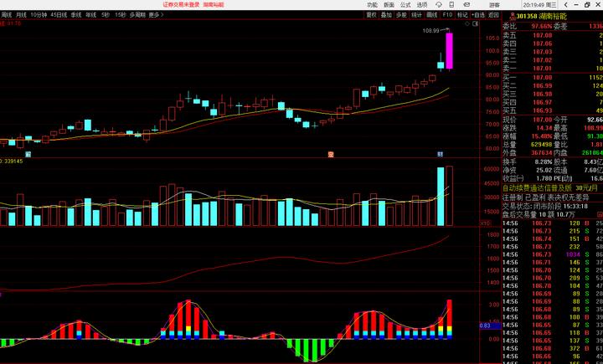Image resolution: width=603 pixels, height=364 pixels.
Task: Open the 版面 layout menu
Action: 389,5
